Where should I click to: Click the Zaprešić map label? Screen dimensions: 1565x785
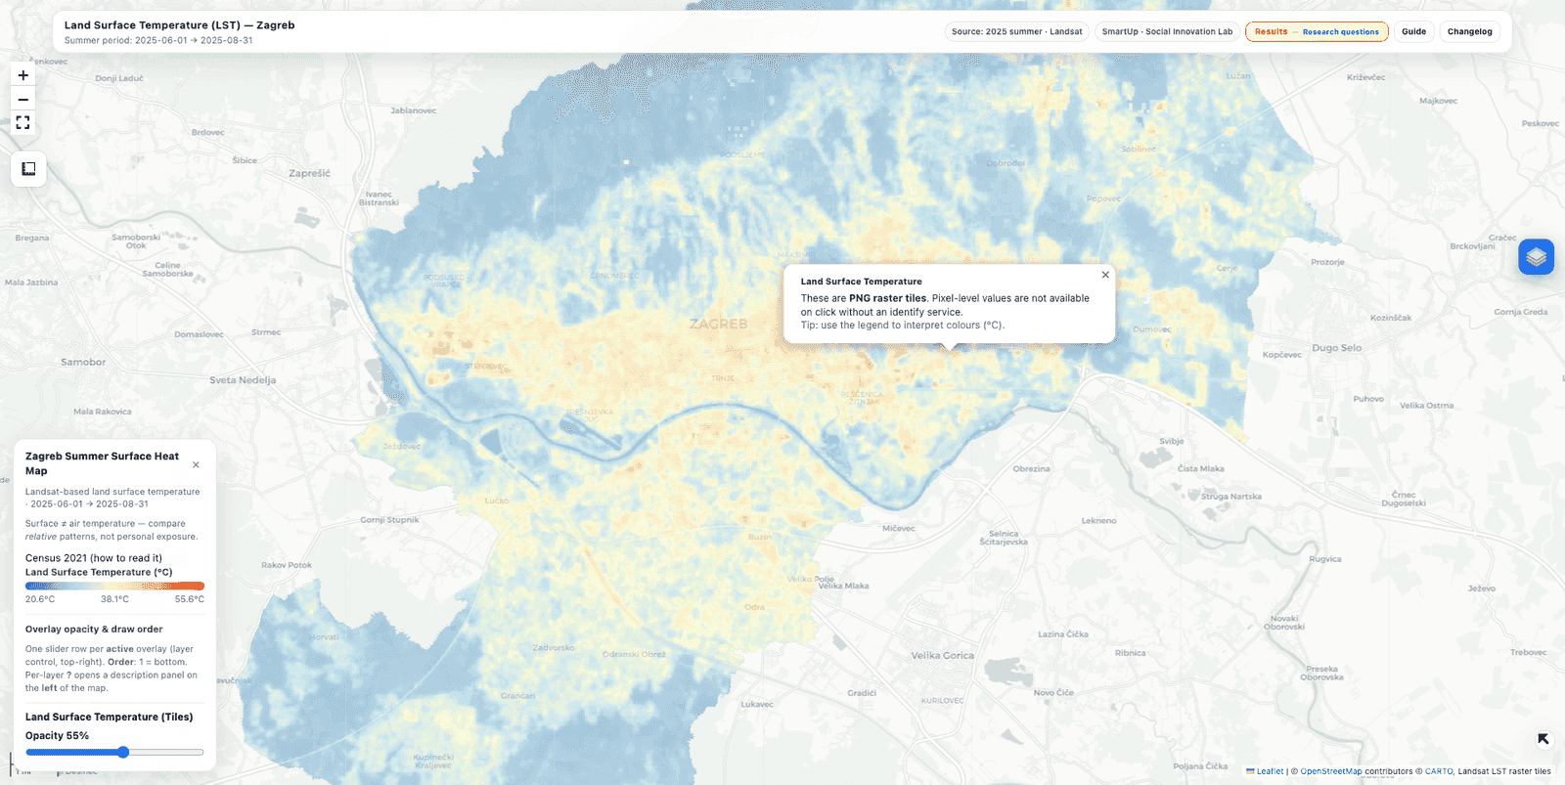coord(309,173)
